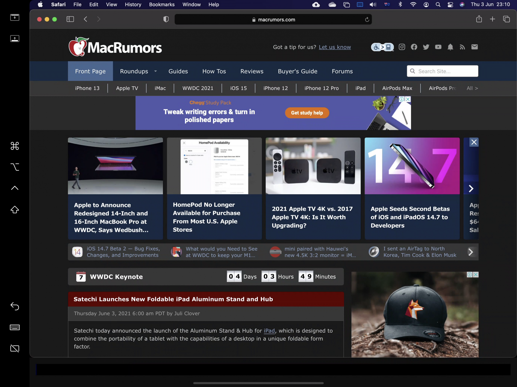Expand All roundups list

pos(472,88)
